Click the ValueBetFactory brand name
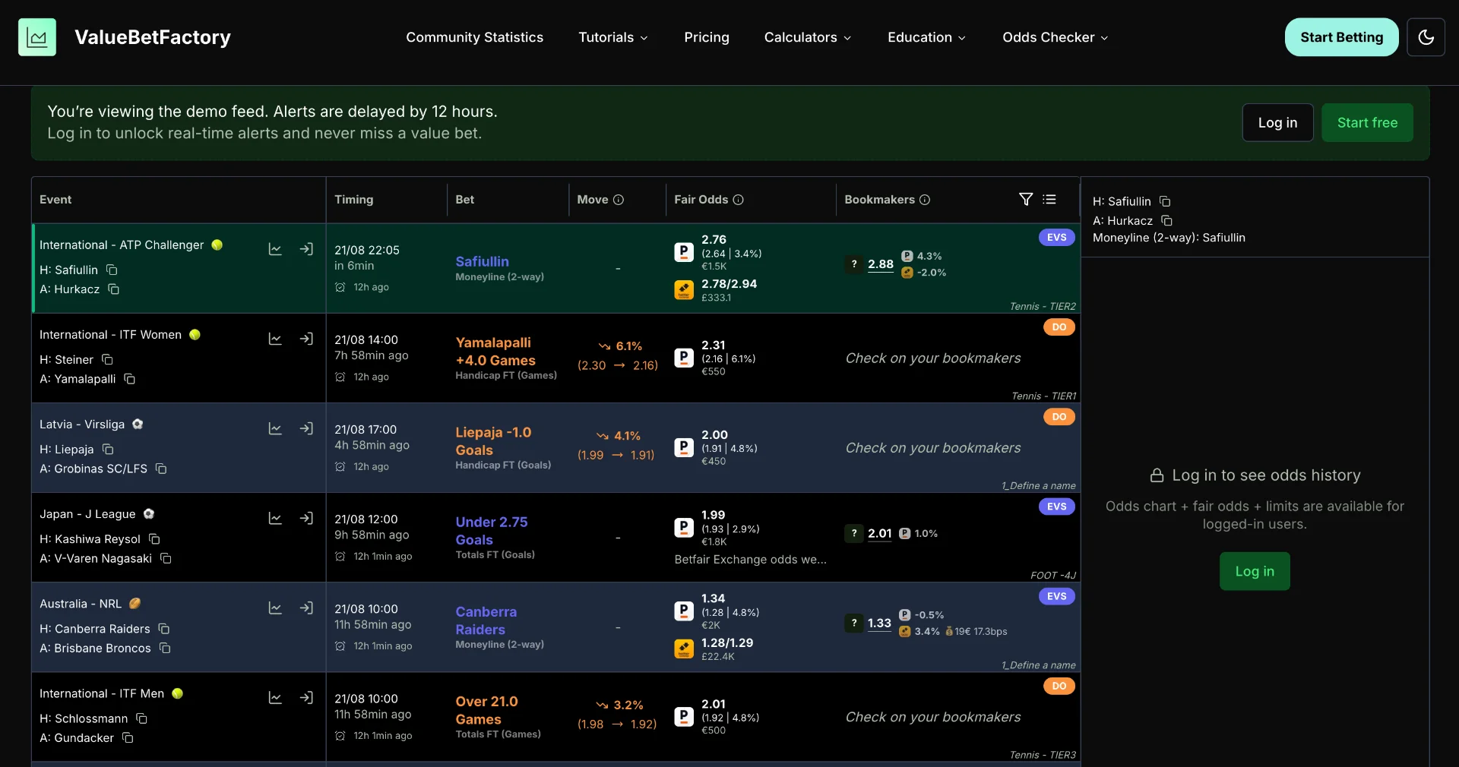This screenshot has height=767, width=1459. [x=153, y=37]
